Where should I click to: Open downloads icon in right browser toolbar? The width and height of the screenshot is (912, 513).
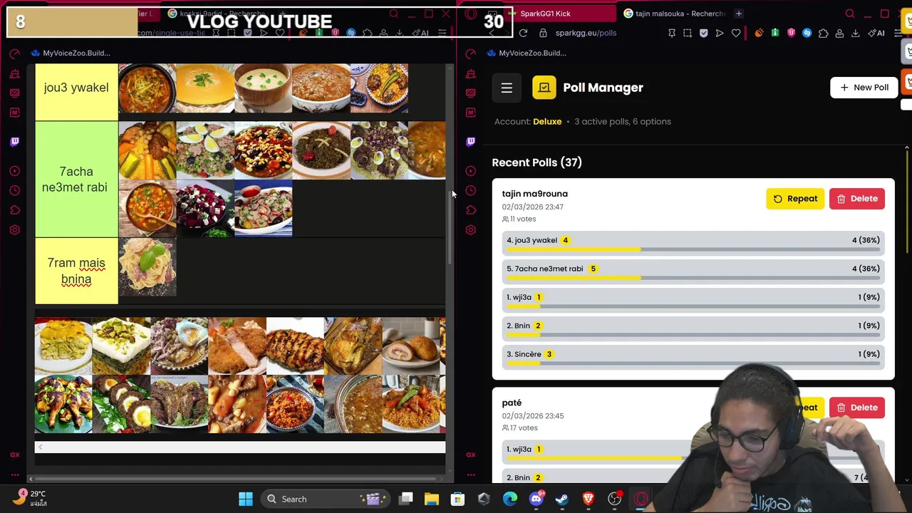855,33
